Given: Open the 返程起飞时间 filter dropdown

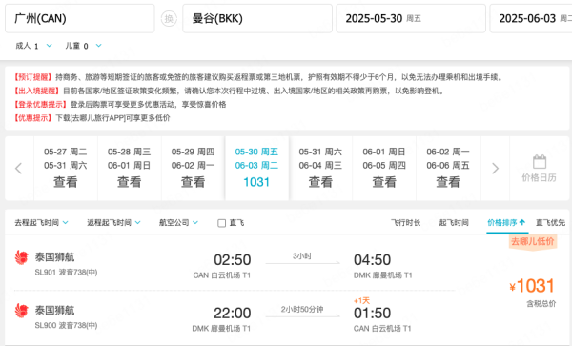Looking at the screenshot, I should pos(113,222).
